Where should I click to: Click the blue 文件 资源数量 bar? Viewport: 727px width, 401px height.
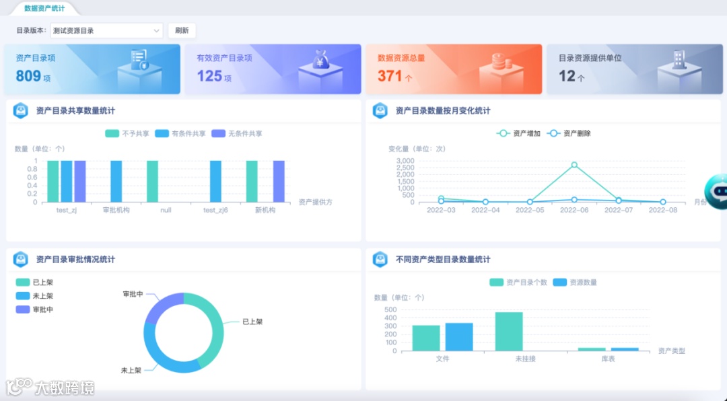[459, 337]
